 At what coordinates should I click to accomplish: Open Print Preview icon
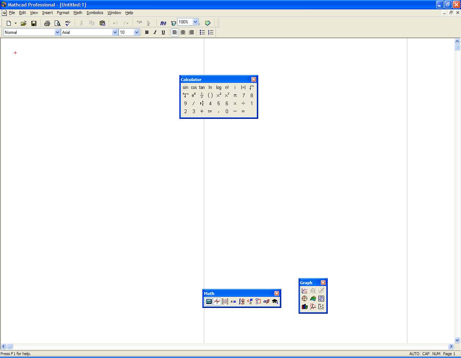point(57,23)
